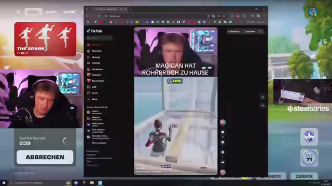The height and width of the screenshot is (186, 332).
Task: Open Nachrichten in the TikTok sidebar
Action: coord(95,81)
